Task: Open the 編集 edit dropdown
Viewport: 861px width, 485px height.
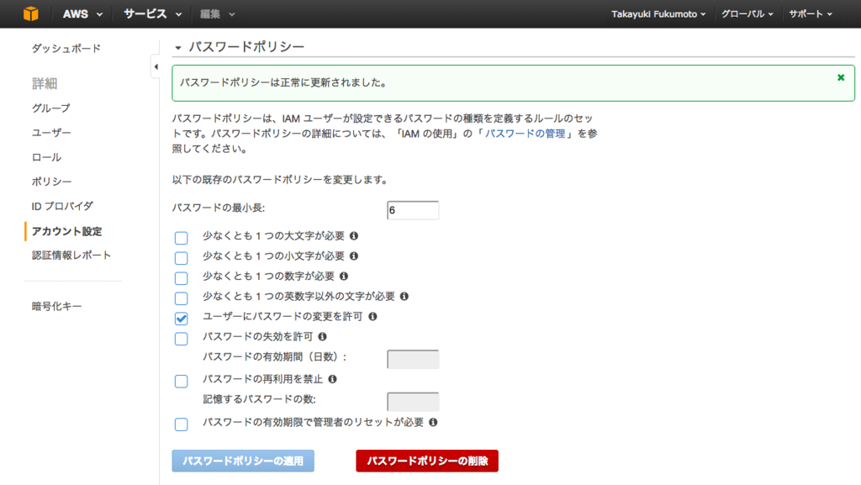Action: pyautogui.click(x=218, y=14)
